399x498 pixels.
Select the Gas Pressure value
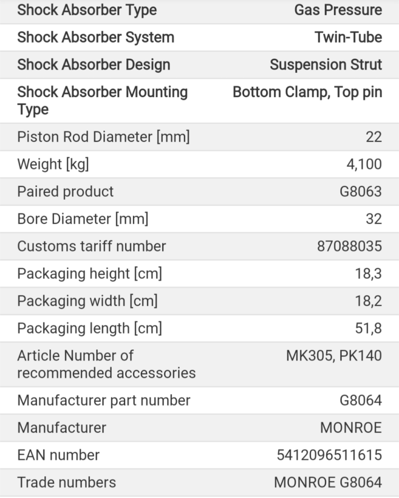[338, 10]
